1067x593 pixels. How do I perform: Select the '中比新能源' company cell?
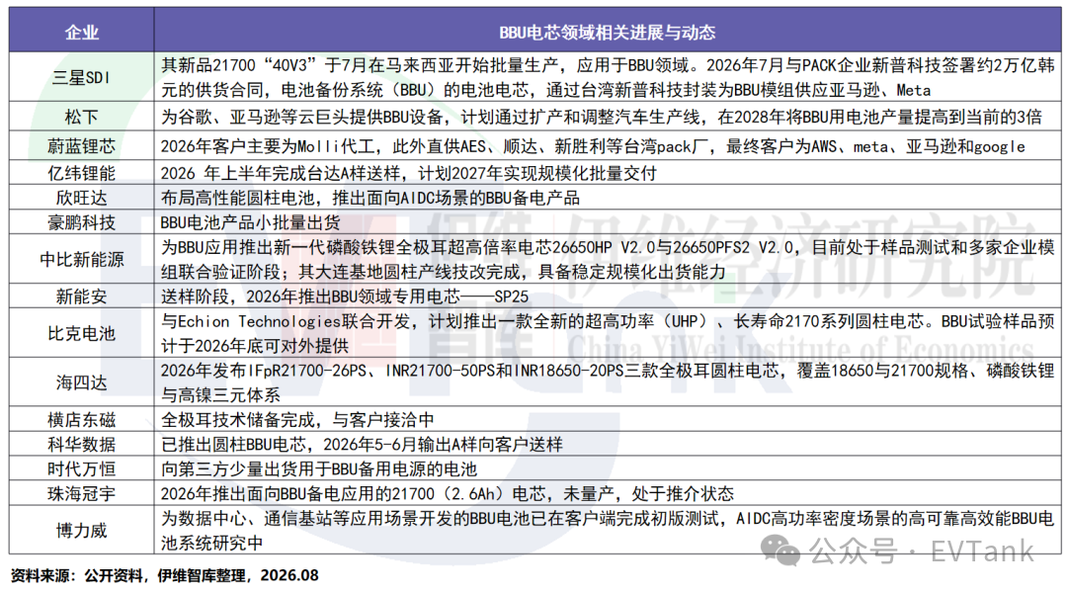(82, 259)
